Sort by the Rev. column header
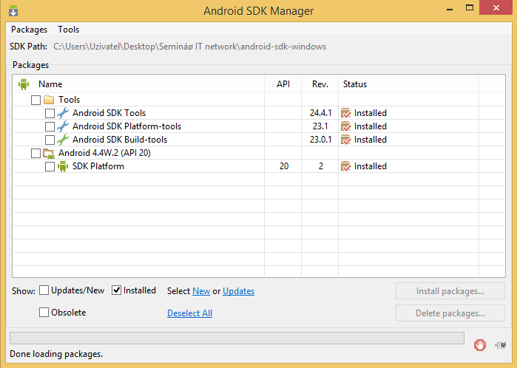 click(x=320, y=84)
